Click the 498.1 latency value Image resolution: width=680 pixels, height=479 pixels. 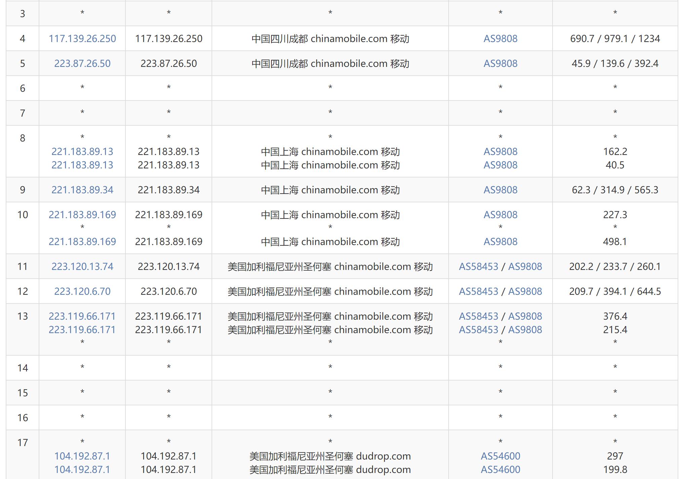615,242
